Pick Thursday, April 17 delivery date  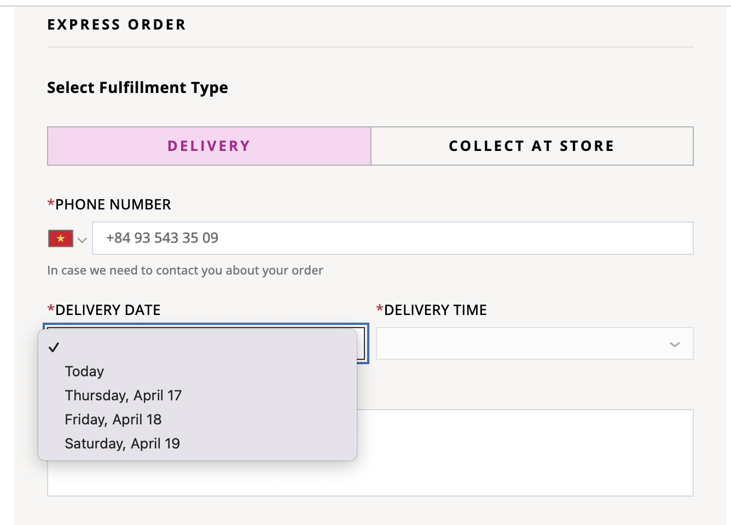coord(123,395)
